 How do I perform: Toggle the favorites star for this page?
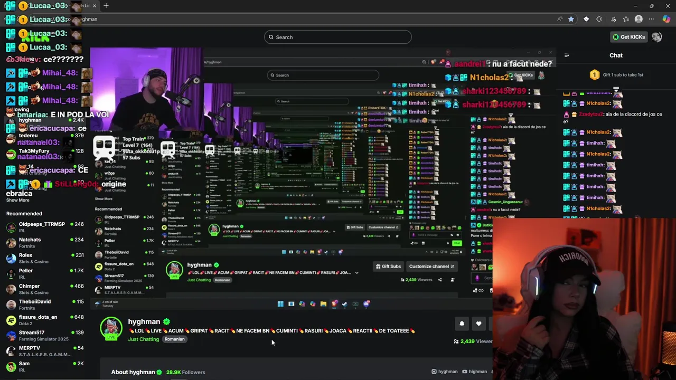(x=571, y=19)
